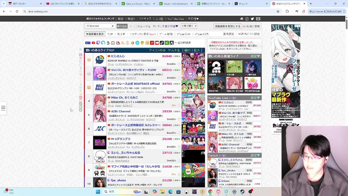Open File Explorer folder in taskbar
348x196 pixels.
coord(162,192)
